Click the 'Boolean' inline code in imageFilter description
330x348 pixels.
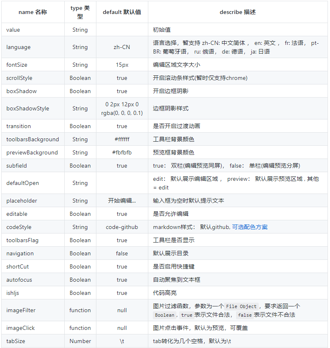tap(164, 315)
